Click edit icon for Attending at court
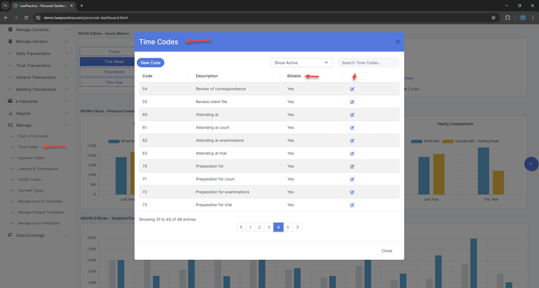This screenshot has width=539, height=288. coord(352,128)
